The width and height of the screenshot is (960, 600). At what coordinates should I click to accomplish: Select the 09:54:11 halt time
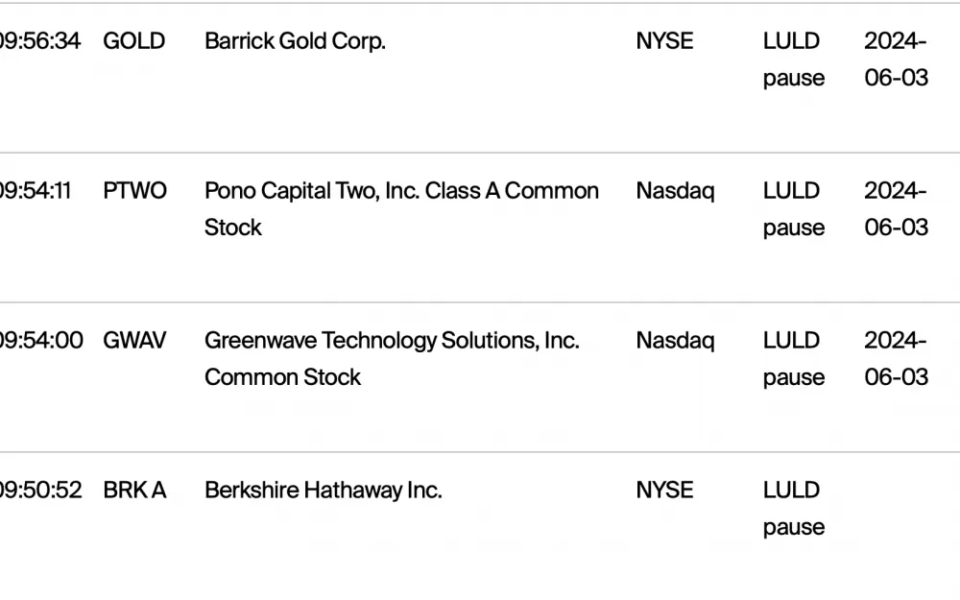[x=36, y=190]
